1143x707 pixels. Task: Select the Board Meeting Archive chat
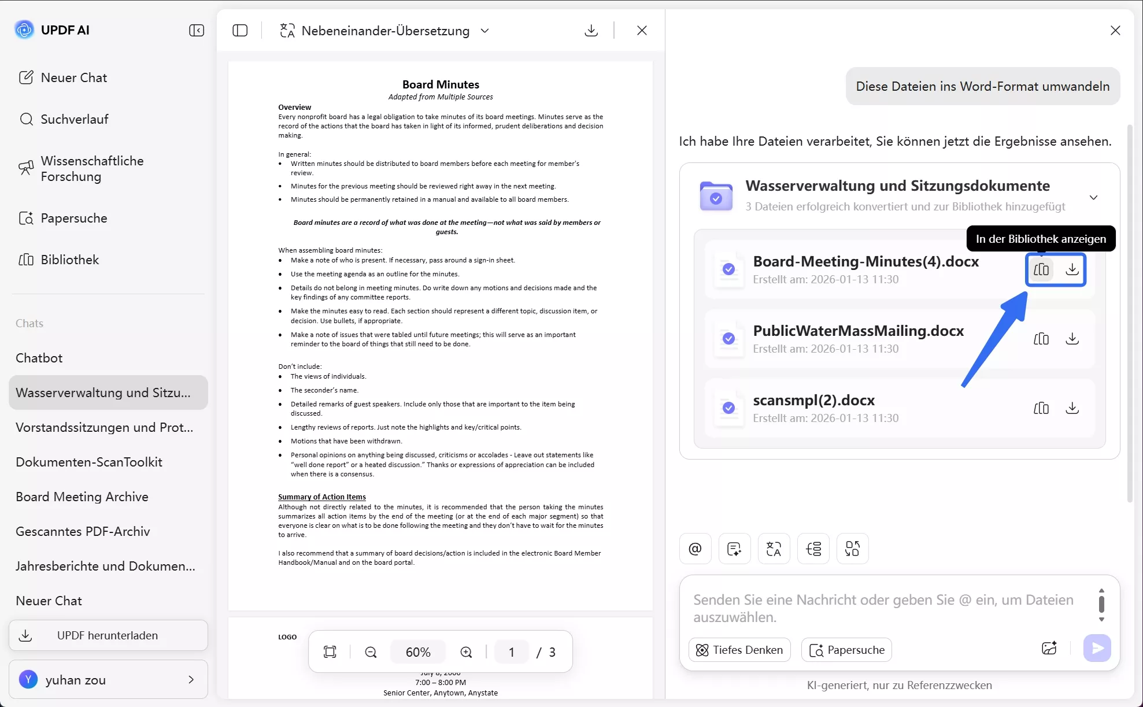[82, 497]
